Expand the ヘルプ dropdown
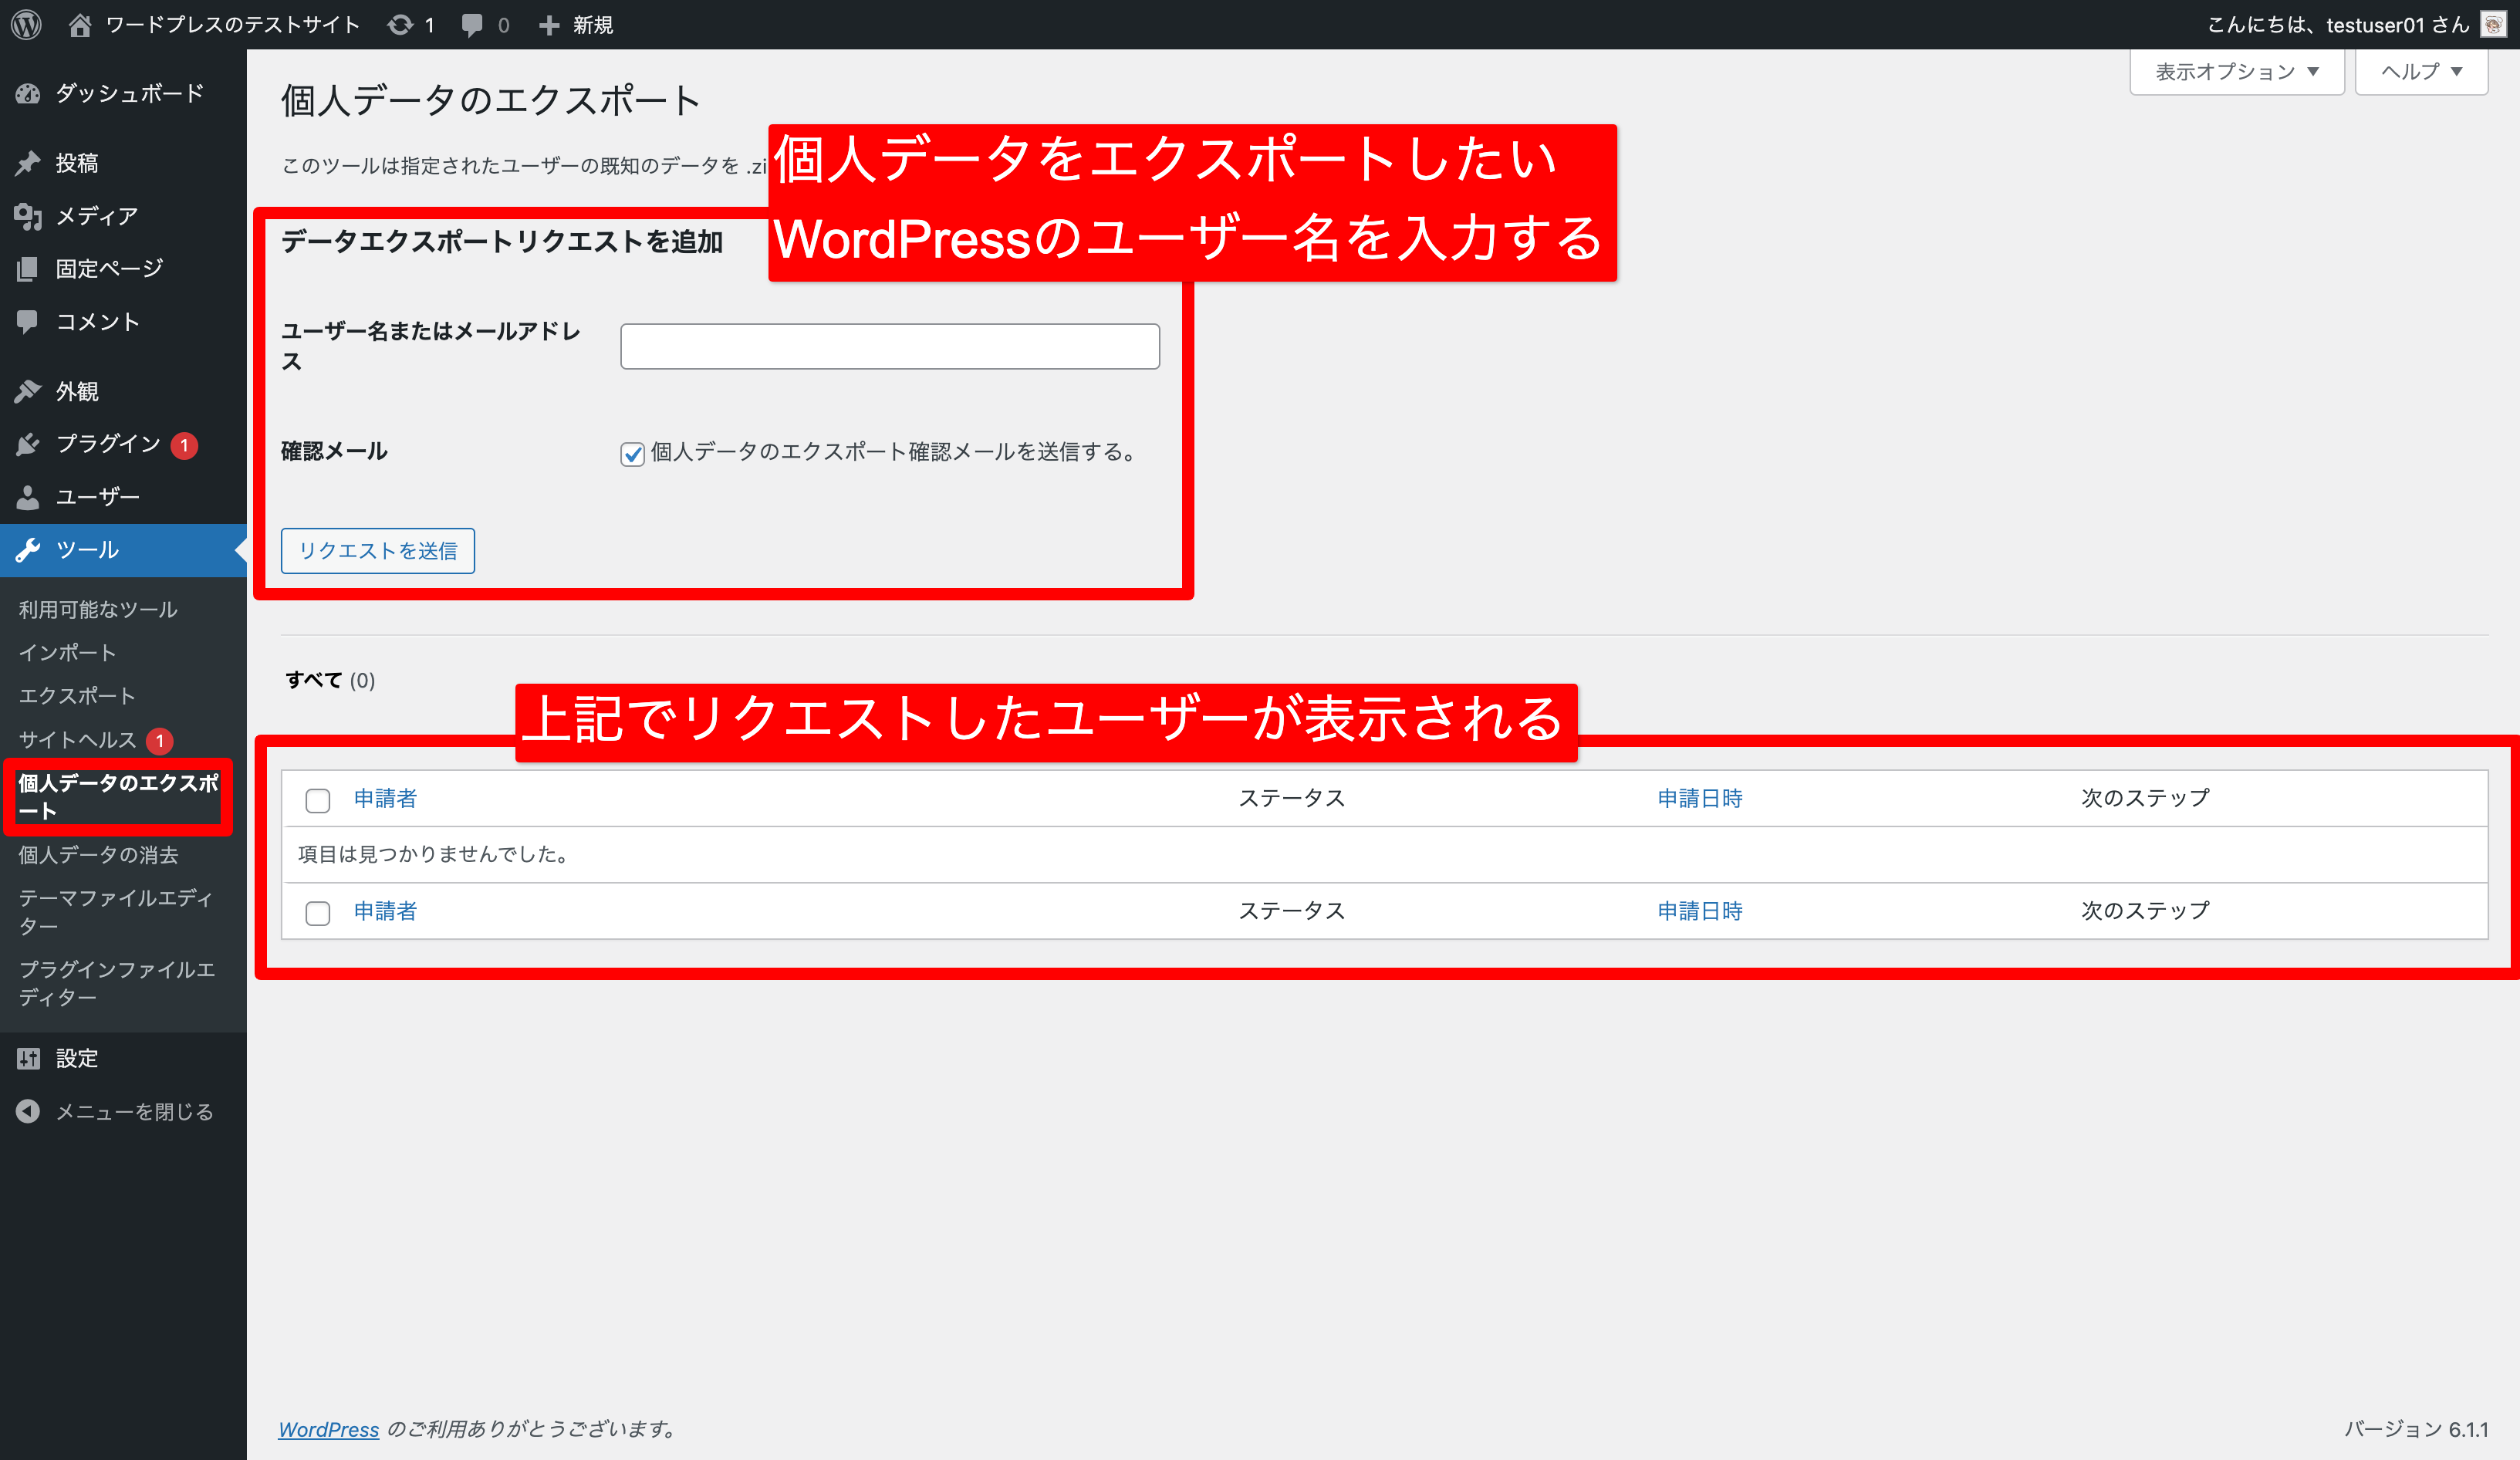Viewport: 2520px width, 1460px height. click(2421, 72)
